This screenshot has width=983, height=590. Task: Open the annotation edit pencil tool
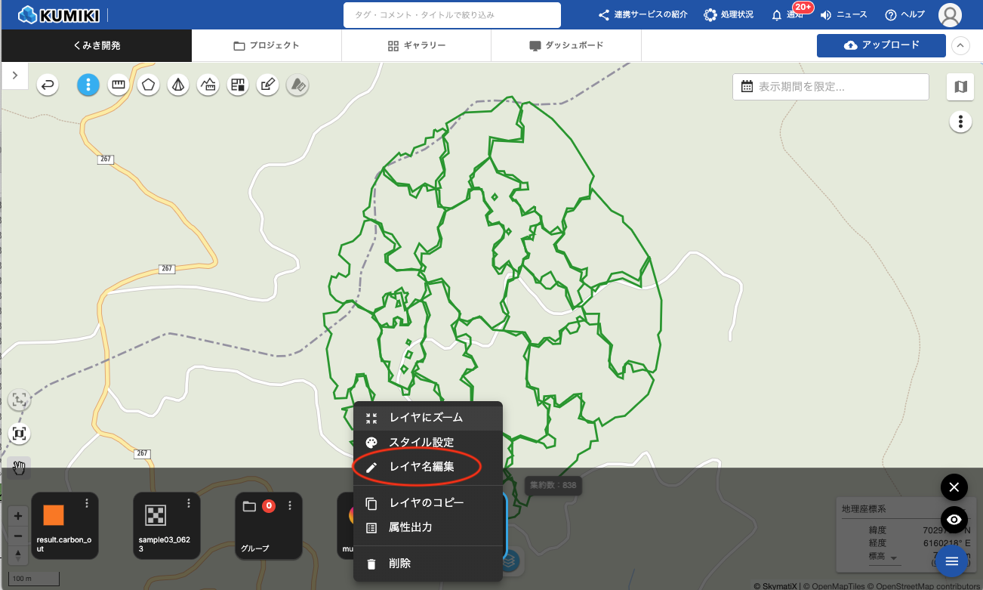267,85
